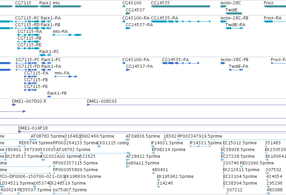Click transcript Rack1-RC

[49, 52]
